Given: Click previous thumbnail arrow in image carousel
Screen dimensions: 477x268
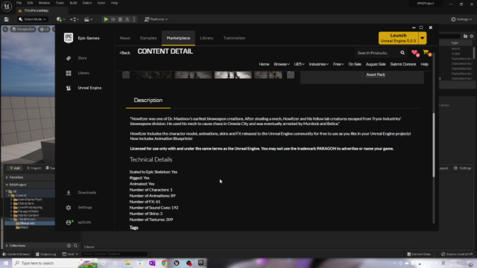Looking at the screenshot, I should tap(126, 74).
